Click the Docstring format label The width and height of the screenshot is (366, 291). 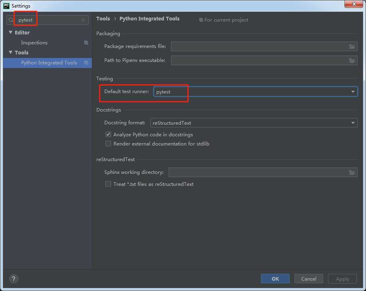pos(125,123)
